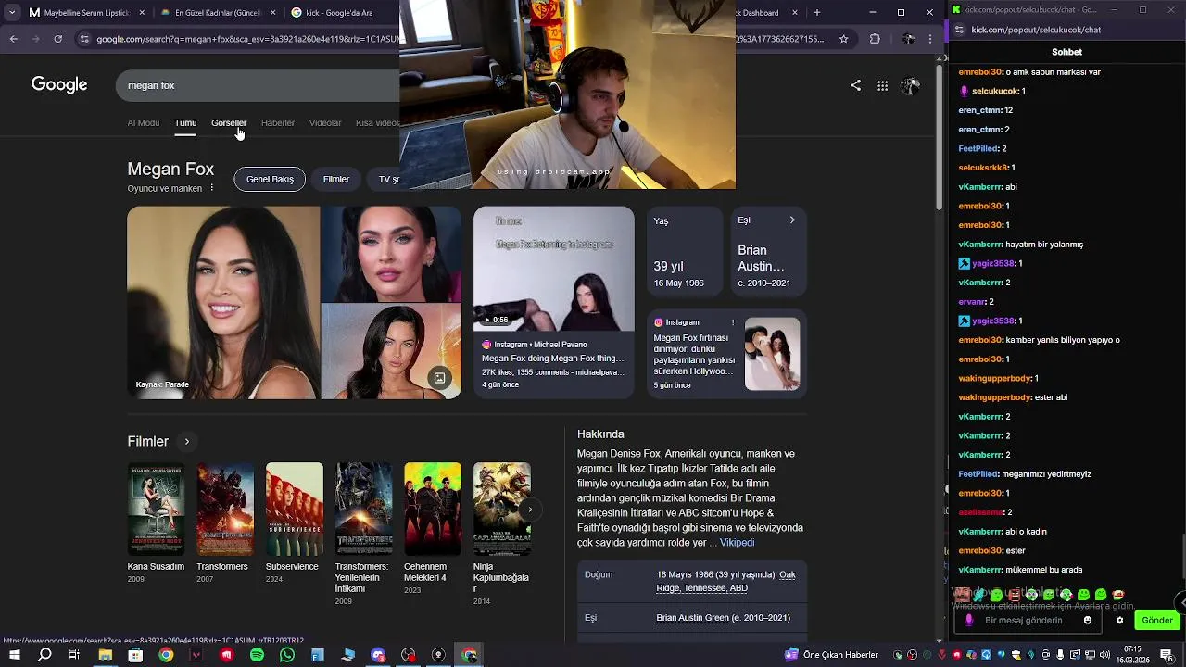This screenshot has height=667, width=1186.
Task: Click chat message 'hayatım bir yalanmış'
Action: click(x=1044, y=245)
